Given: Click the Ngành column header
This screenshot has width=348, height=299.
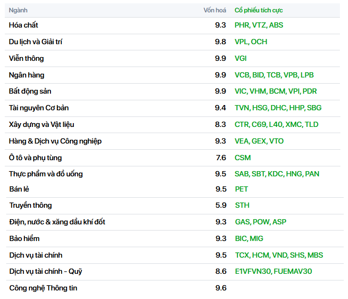Looking at the screenshot, I should [18, 10].
